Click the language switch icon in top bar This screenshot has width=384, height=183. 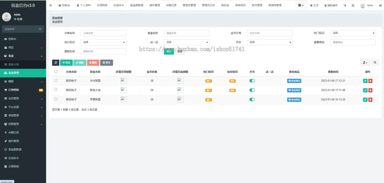pyautogui.click(x=345, y=5)
